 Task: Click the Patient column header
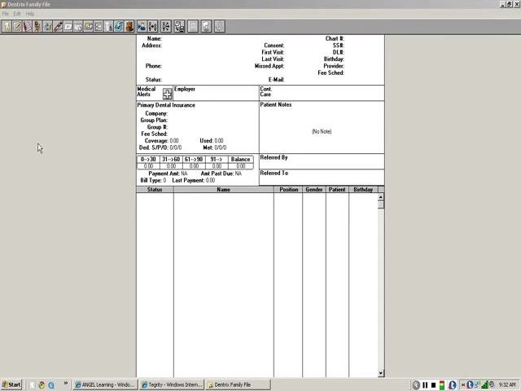click(x=337, y=190)
